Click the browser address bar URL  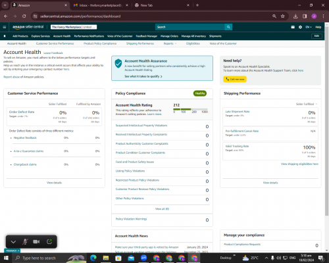(x=80, y=16)
